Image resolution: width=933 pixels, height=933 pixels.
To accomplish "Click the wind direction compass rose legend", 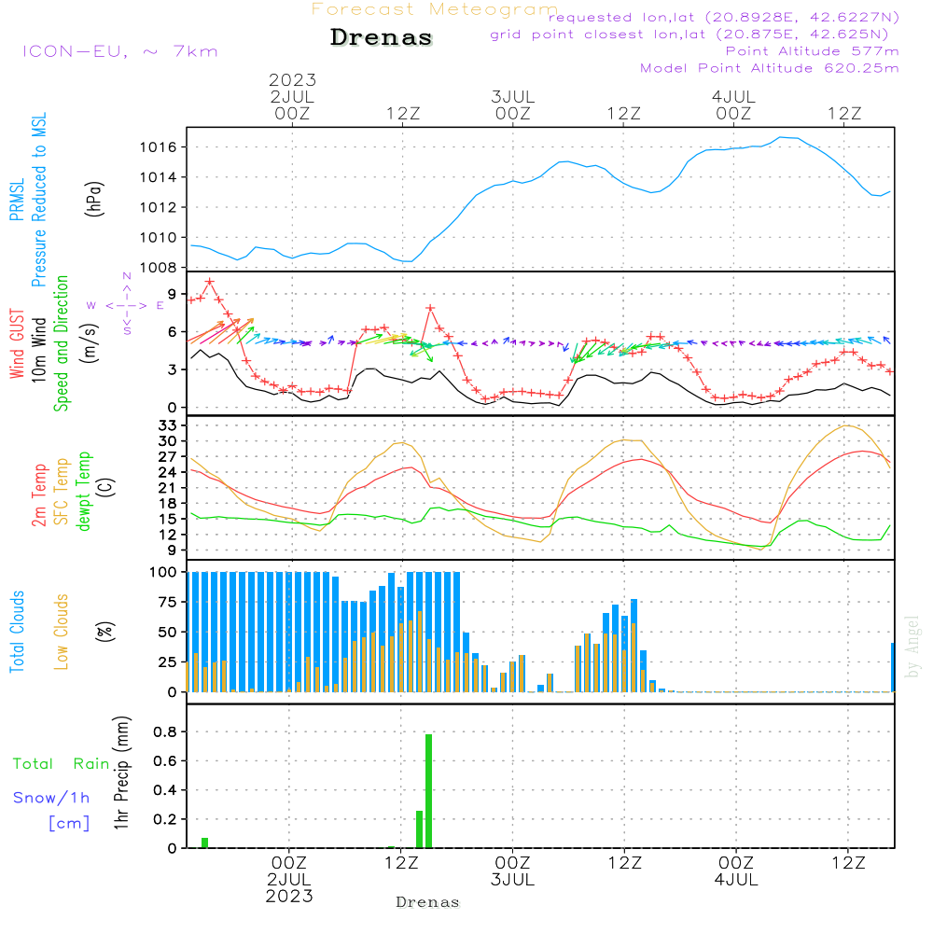I will point(126,304).
